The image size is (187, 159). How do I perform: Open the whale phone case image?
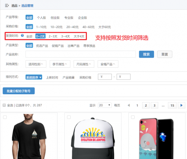pos(156,138)
